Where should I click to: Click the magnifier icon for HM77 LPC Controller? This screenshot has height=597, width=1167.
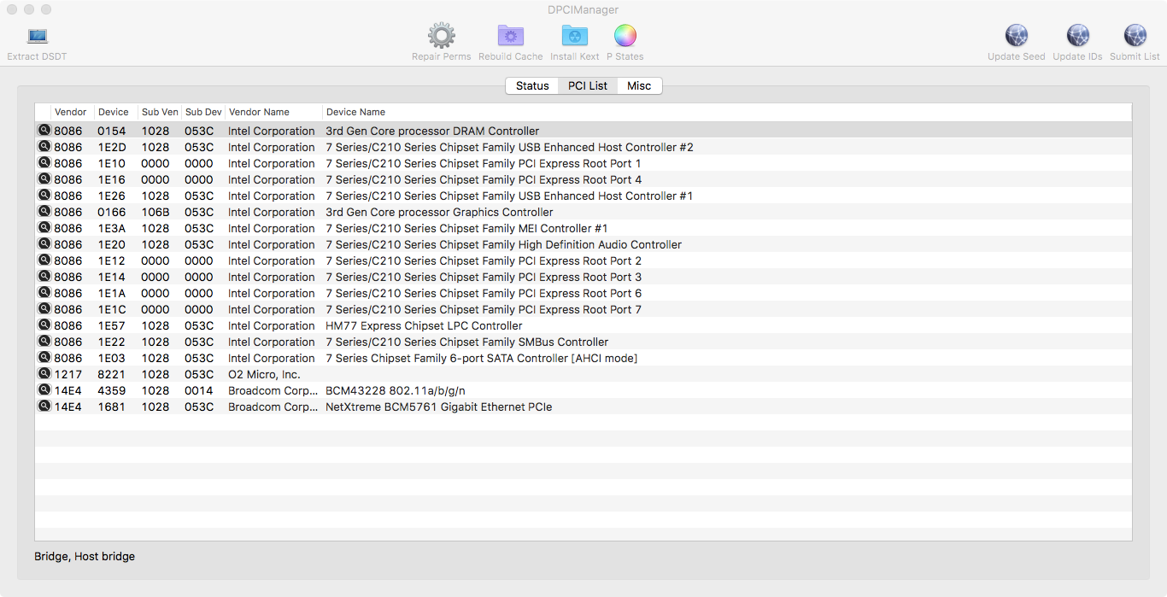[44, 325]
